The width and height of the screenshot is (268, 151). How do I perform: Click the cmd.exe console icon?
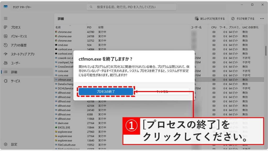pos(56,45)
